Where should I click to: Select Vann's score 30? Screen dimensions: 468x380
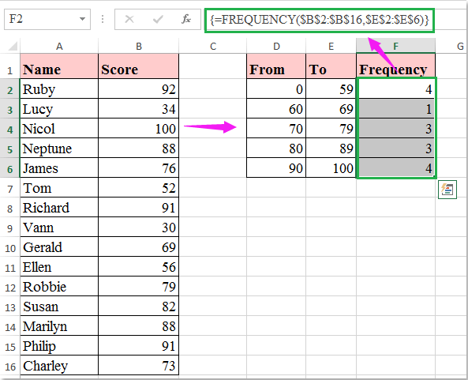138,227
